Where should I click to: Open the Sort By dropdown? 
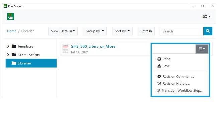click(x=122, y=31)
